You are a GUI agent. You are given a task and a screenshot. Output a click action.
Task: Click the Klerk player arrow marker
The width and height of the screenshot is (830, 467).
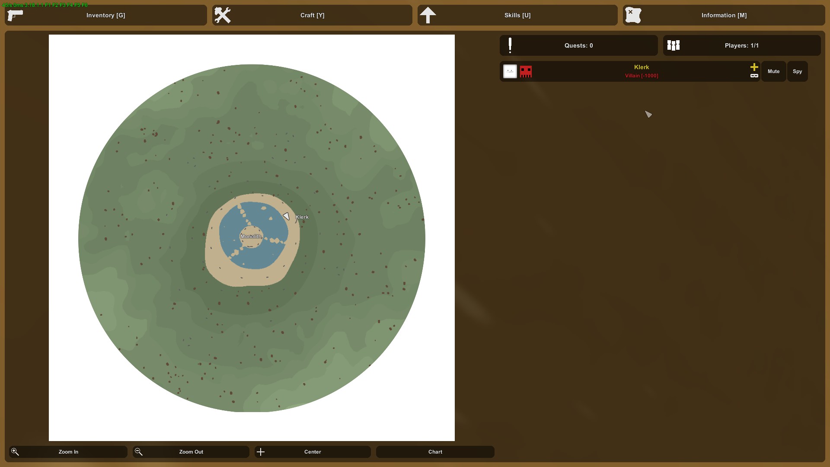[x=286, y=216]
